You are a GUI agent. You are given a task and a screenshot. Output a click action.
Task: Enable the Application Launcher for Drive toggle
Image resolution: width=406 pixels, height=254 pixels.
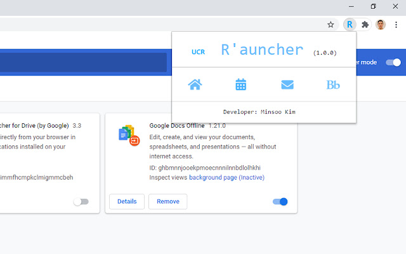[x=81, y=202]
